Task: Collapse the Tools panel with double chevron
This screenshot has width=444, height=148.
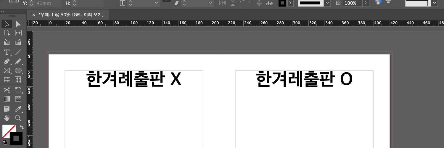Action: pyautogui.click(x=3, y=12)
